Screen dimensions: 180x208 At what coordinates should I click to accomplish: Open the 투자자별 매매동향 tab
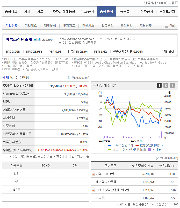click(x=62, y=11)
